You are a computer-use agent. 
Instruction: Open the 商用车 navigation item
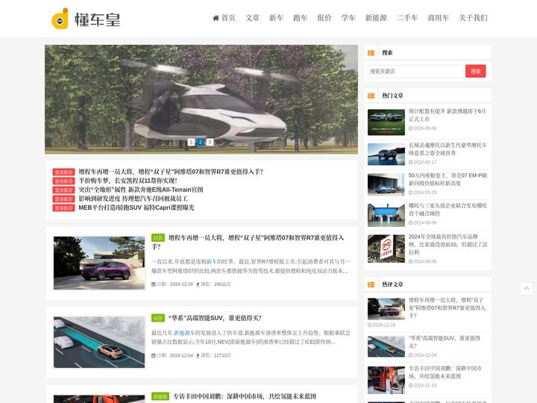click(x=439, y=18)
